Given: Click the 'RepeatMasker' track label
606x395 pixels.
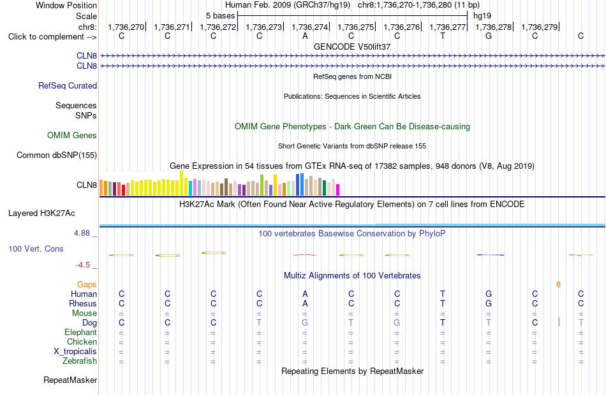Looking at the screenshot, I should click(x=70, y=380).
